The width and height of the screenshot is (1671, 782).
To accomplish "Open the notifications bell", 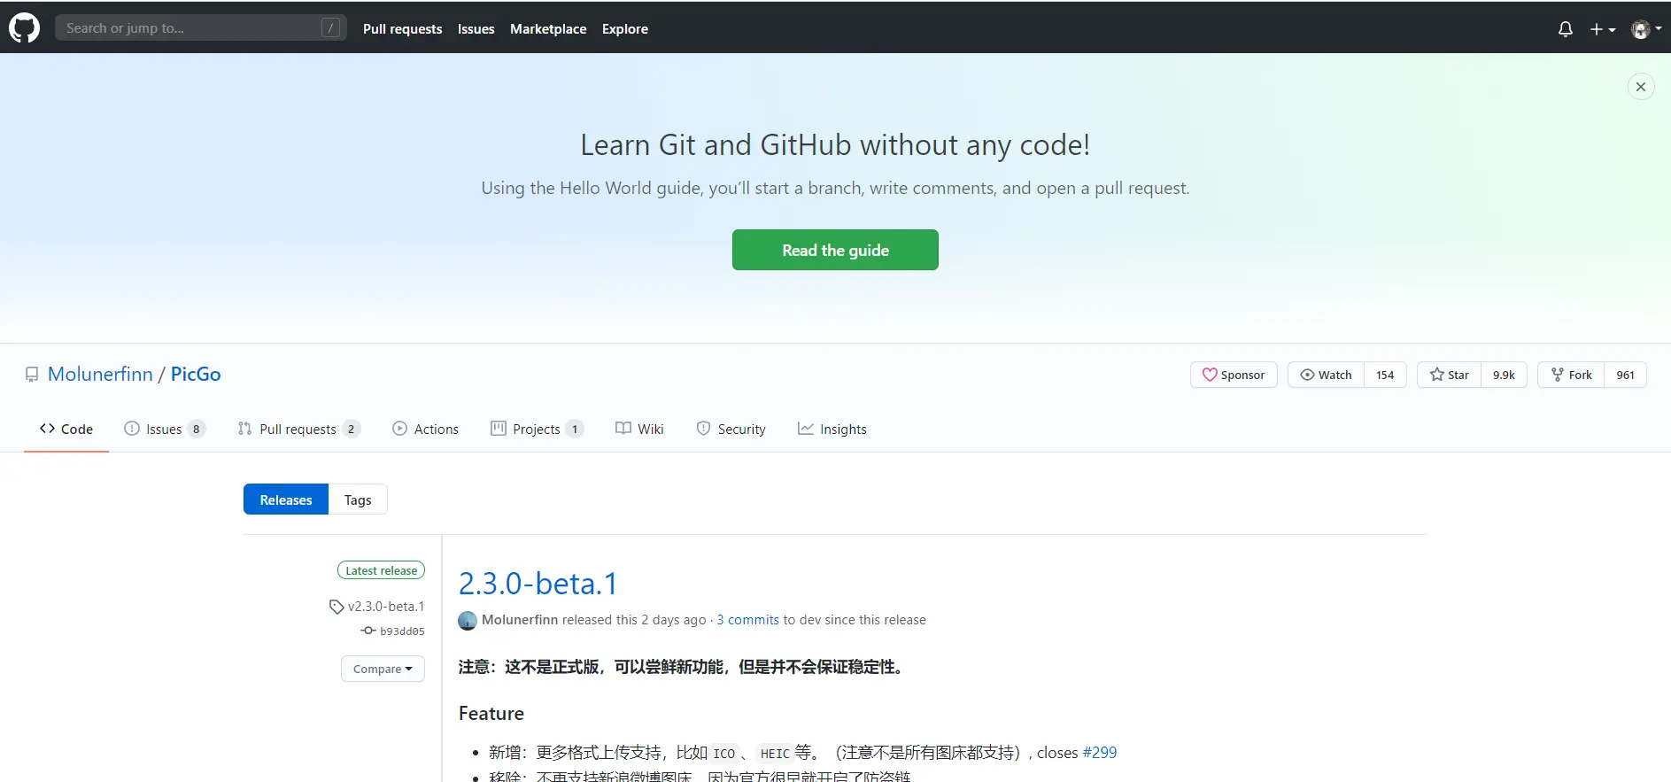I will tap(1566, 29).
